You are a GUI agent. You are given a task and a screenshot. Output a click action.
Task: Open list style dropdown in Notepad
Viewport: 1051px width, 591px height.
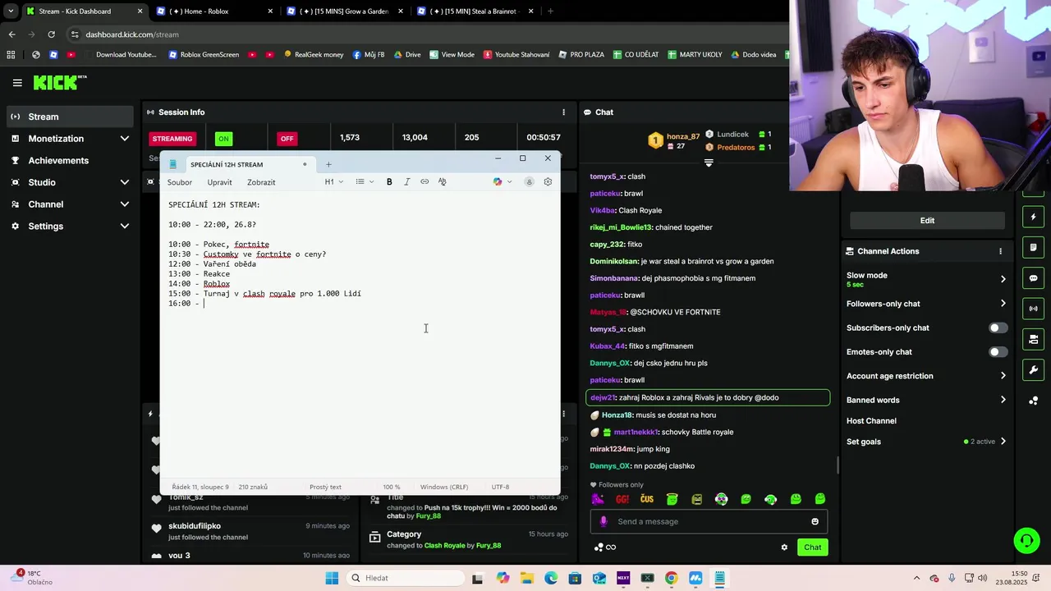365,182
